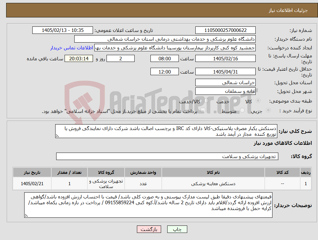Click the general description text area شرح کلی نیاز
318x240 pixels.
(166, 131)
